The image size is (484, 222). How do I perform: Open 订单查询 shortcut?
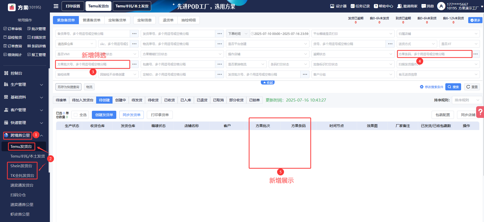click(13, 46)
